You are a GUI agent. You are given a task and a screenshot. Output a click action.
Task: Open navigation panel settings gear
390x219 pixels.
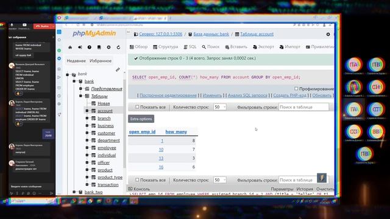pos(108,47)
